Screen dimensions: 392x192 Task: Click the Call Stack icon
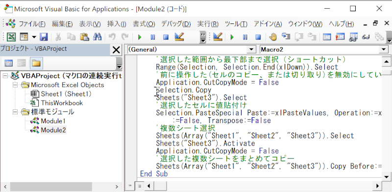point(379,37)
